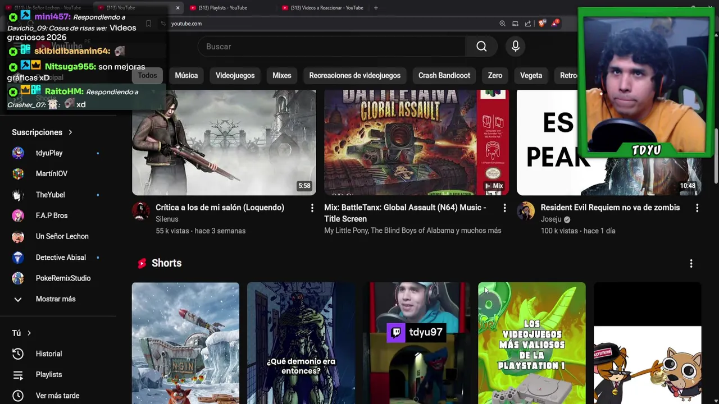Open the Crash Bandicoot snowy N.Gin short
The image size is (719, 404).
pos(185,343)
